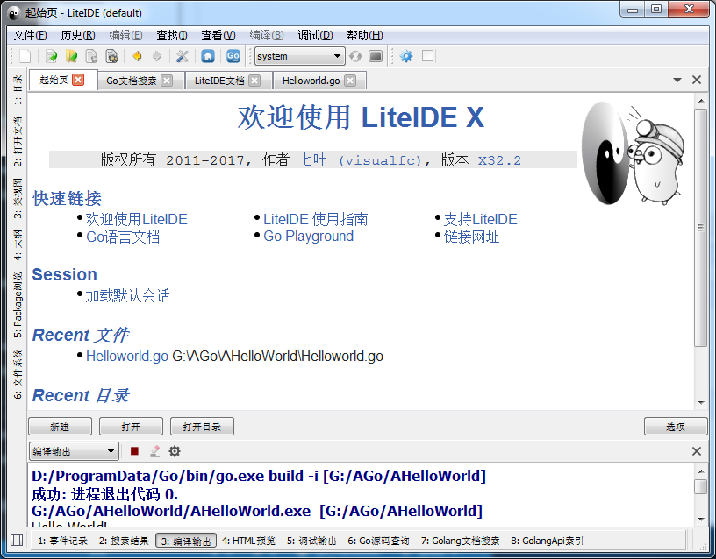Toggle the 1: 目录 side panel
The height and width of the screenshot is (559, 716).
point(18,90)
